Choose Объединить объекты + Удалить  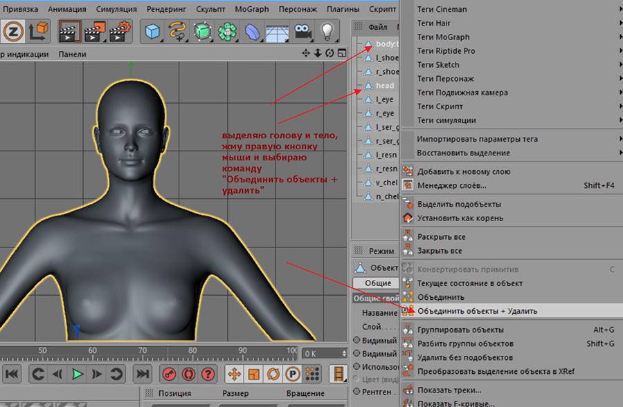tap(477, 311)
